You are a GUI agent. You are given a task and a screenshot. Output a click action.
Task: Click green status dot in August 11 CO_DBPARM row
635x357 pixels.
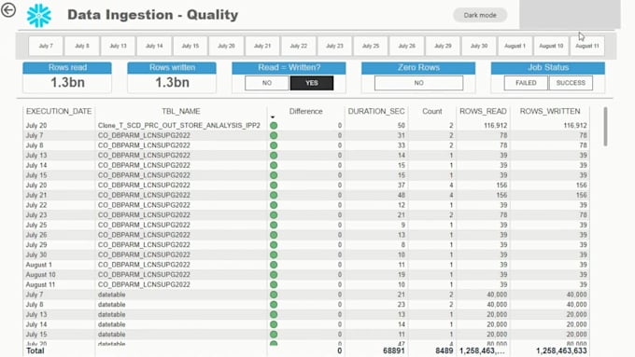pos(274,284)
